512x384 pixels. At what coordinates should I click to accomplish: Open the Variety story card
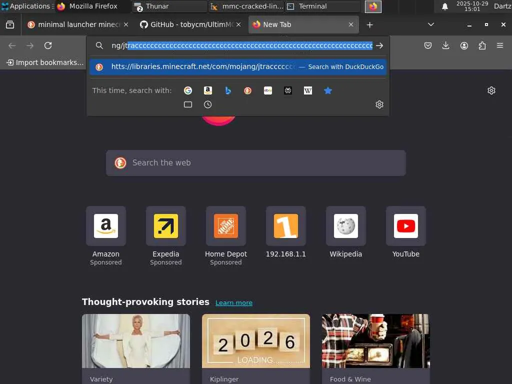click(x=136, y=348)
